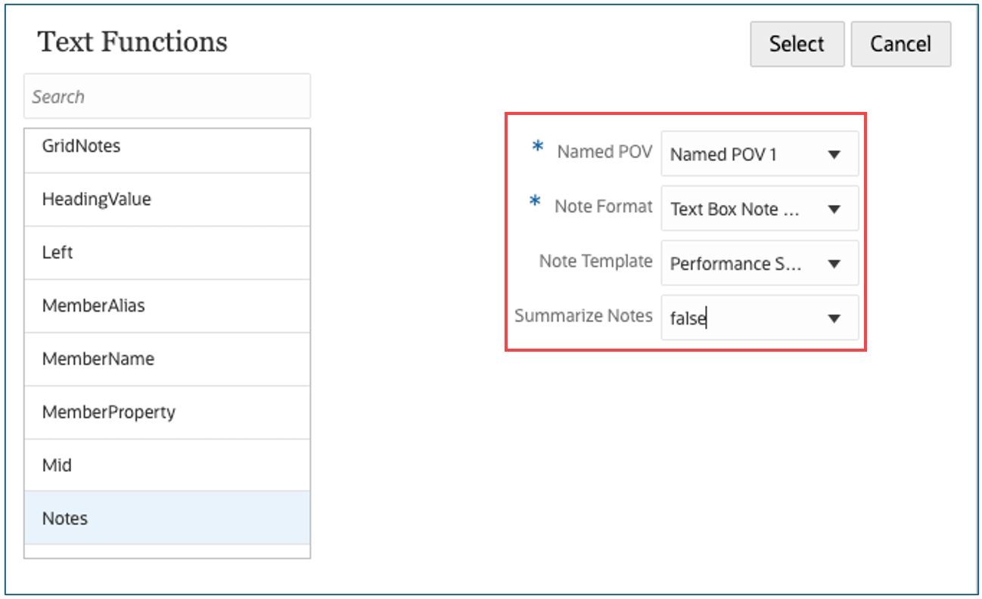
Task: Click the false value in Summarize Notes
Action: (x=688, y=319)
